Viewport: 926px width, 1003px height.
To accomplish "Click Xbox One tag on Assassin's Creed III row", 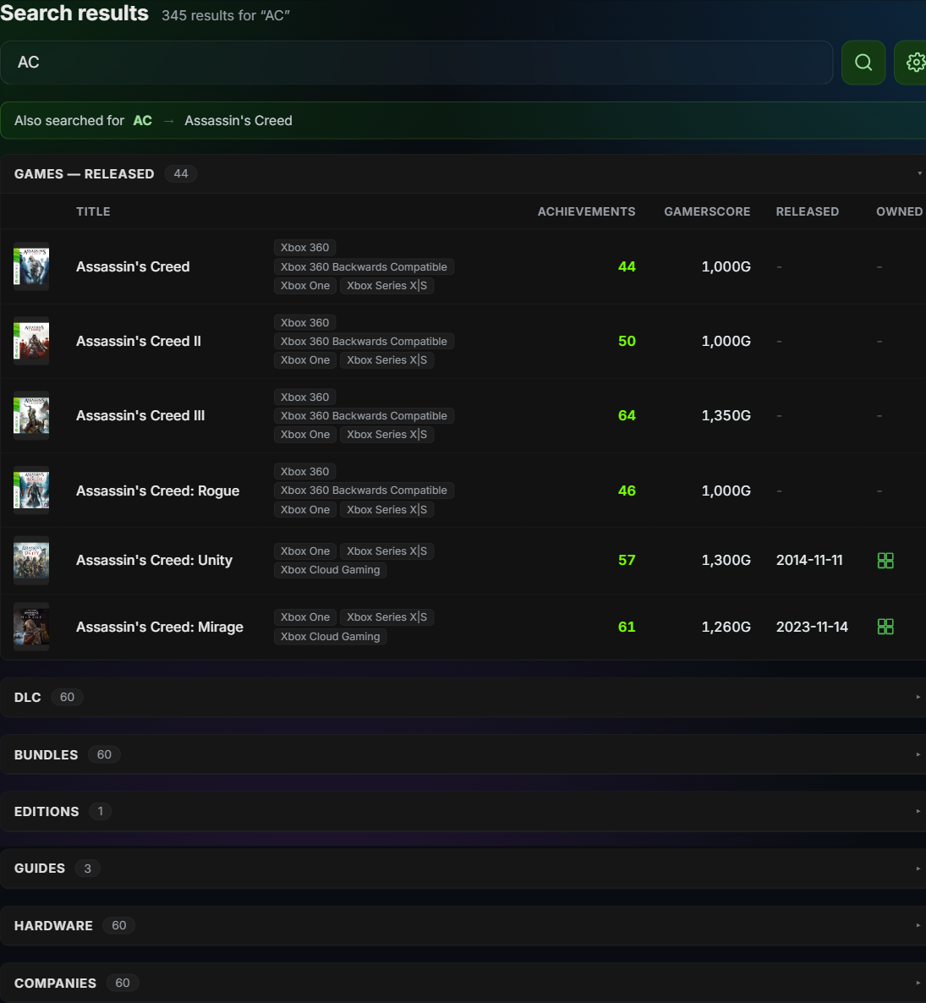I will click(x=305, y=435).
